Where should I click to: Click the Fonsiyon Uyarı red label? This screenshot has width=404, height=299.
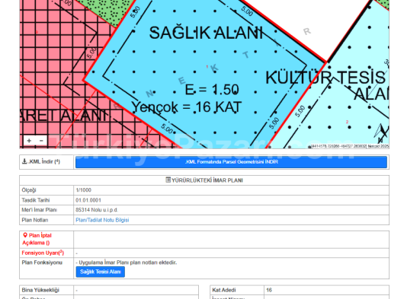[43, 253]
